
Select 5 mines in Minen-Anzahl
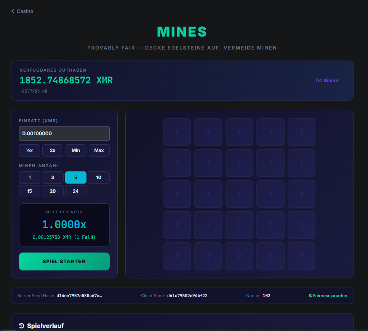pyautogui.click(x=75, y=177)
